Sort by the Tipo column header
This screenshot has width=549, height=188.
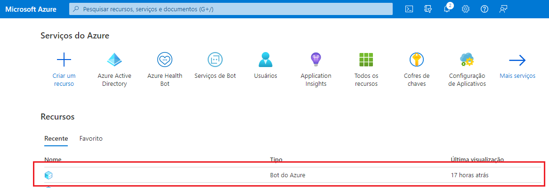276,160
